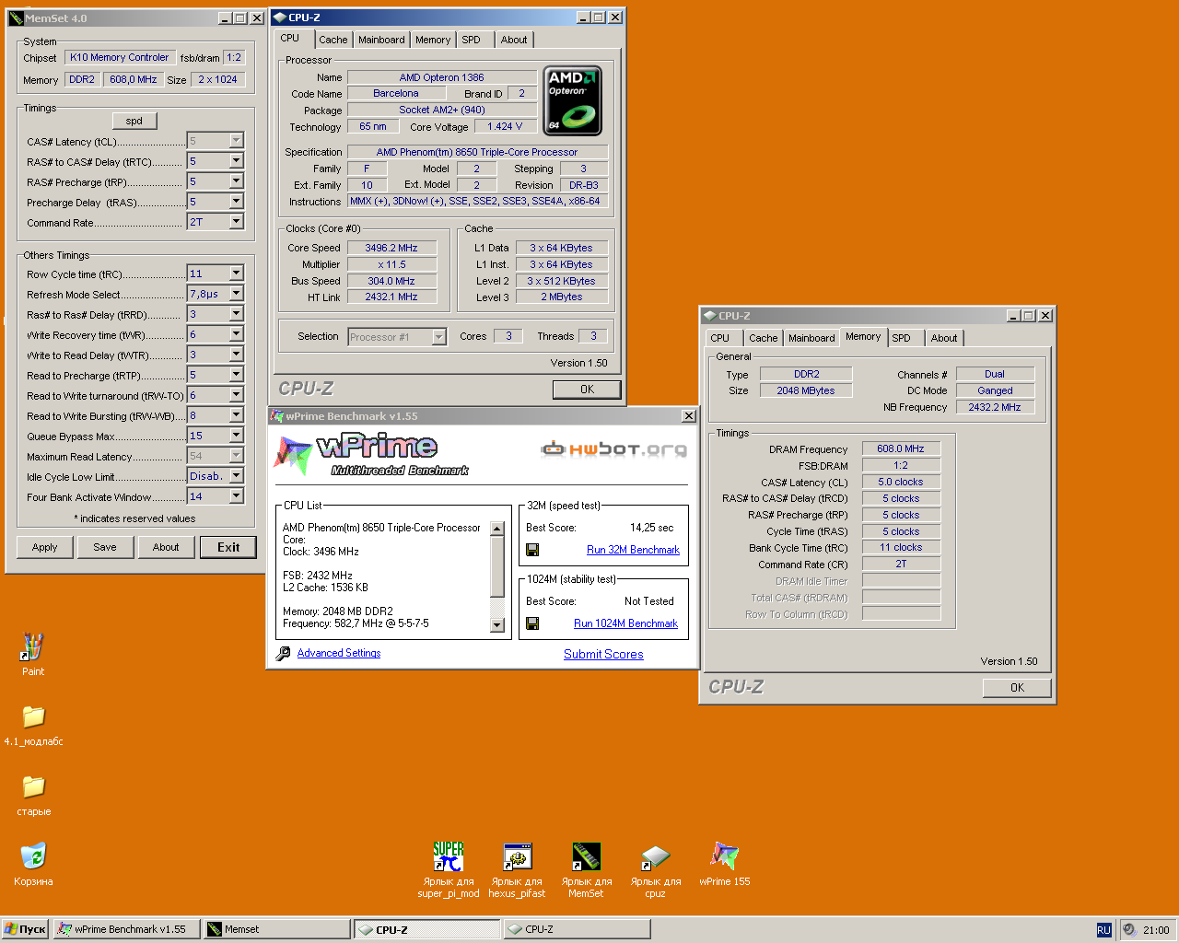Open Command Rate dropdown in MemSet
This screenshot has width=1179, height=943.
click(236, 222)
